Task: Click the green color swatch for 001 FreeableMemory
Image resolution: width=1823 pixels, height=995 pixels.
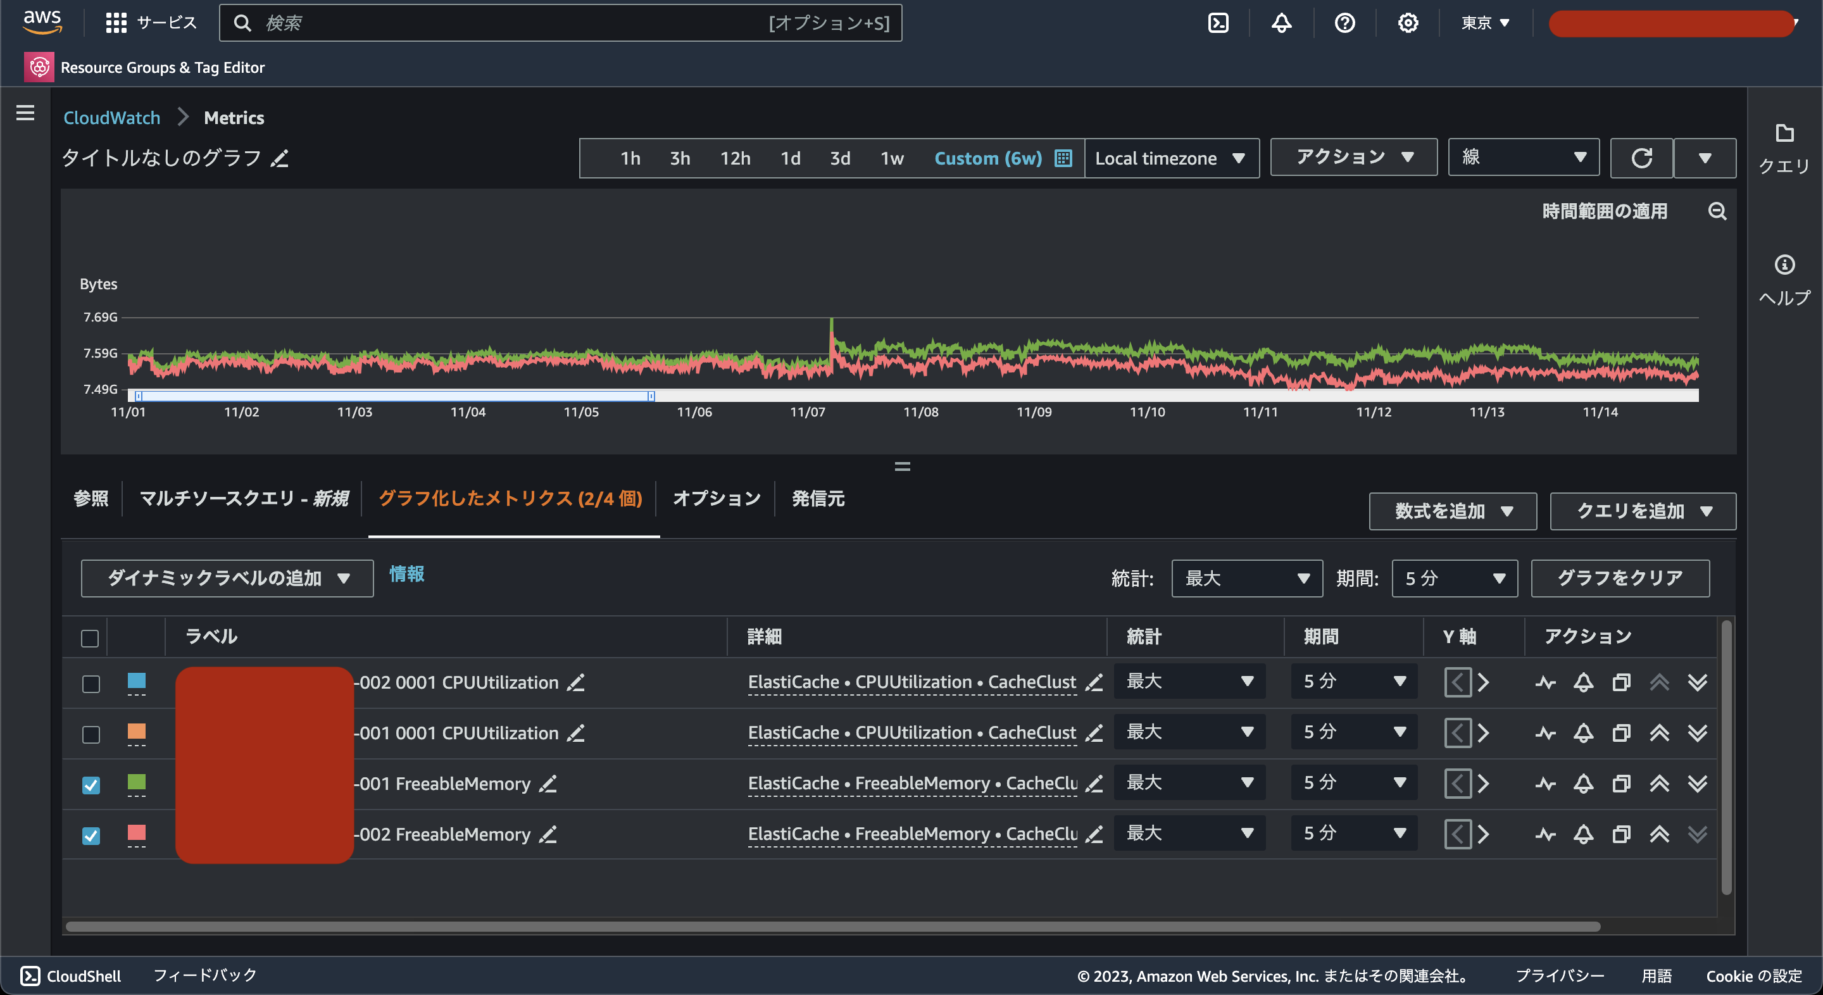Action: [x=137, y=781]
